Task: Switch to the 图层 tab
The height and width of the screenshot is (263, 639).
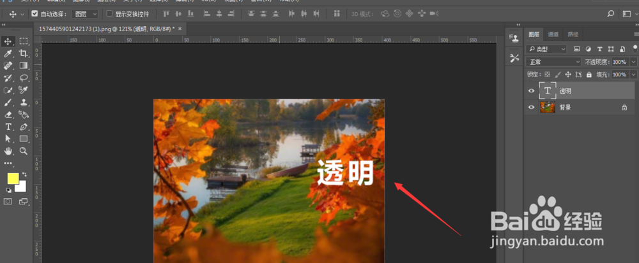Action: [534, 34]
